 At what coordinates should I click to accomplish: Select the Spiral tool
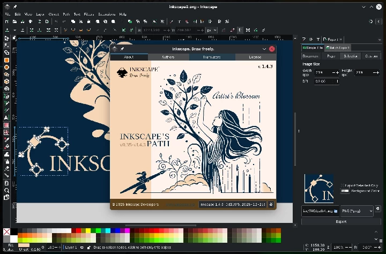click(6, 88)
